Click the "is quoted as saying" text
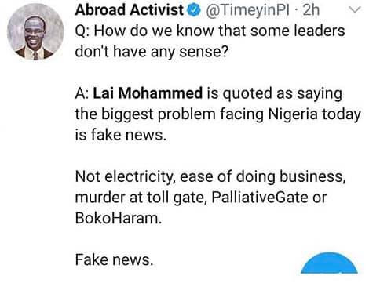The image size is (380, 283). (x=275, y=94)
